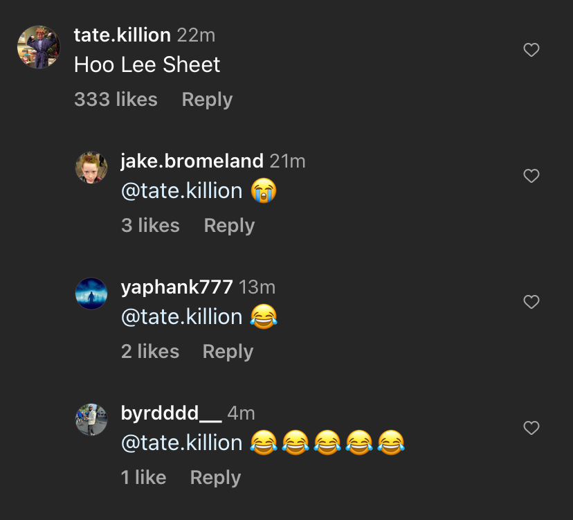Open yaphank777's profile photo
The height and width of the screenshot is (520, 573).
click(x=91, y=294)
